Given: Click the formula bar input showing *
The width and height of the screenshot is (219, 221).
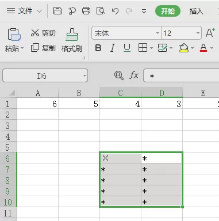Looking at the screenshot, I should click(181, 75).
